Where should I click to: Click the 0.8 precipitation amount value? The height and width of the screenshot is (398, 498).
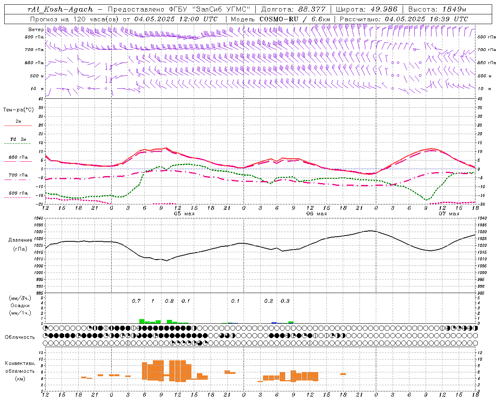click(x=169, y=301)
